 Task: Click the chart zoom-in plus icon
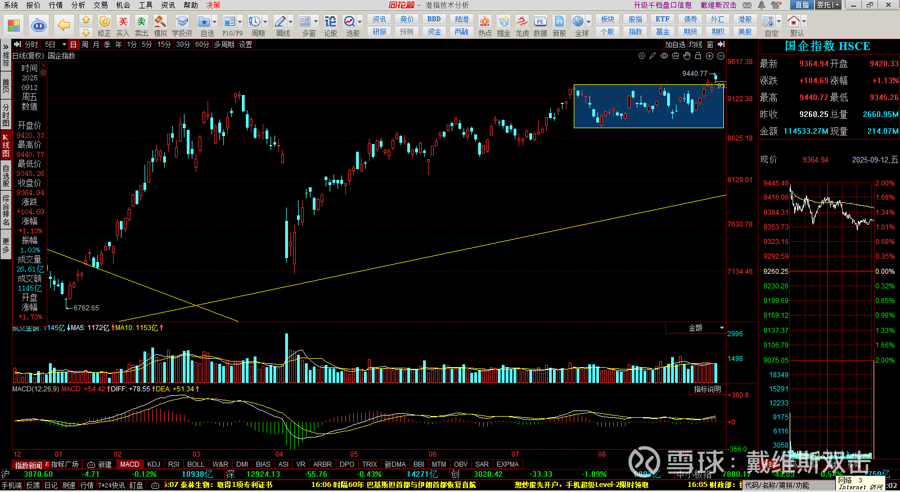(x=709, y=56)
